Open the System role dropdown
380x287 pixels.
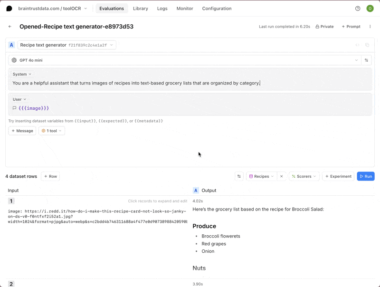22,74
